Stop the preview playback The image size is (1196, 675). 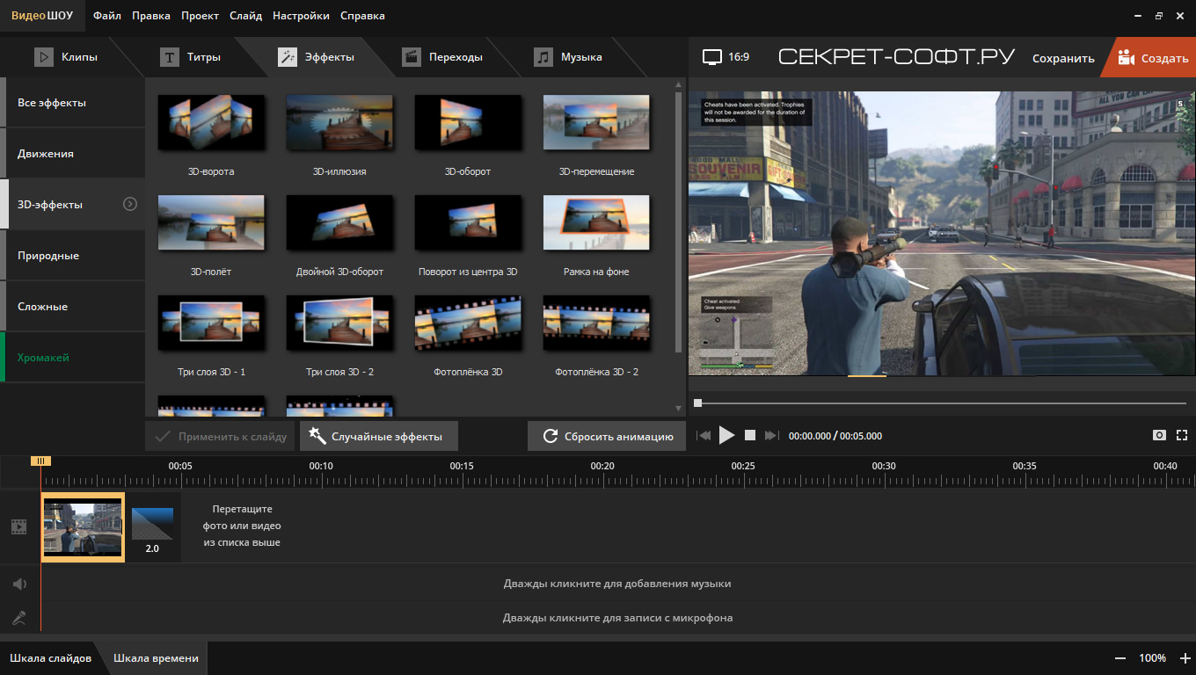pyautogui.click(x=750, y=435)
